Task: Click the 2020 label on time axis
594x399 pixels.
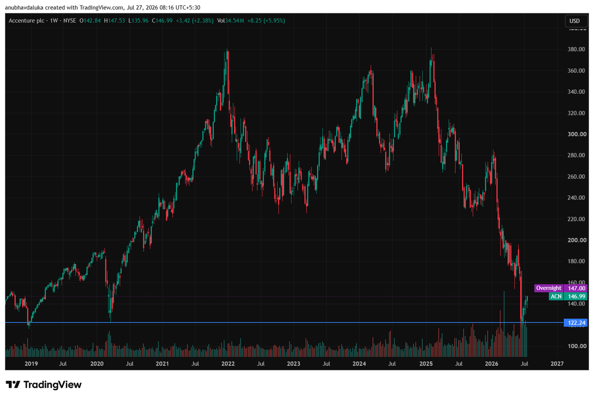Action: point(97,364)
